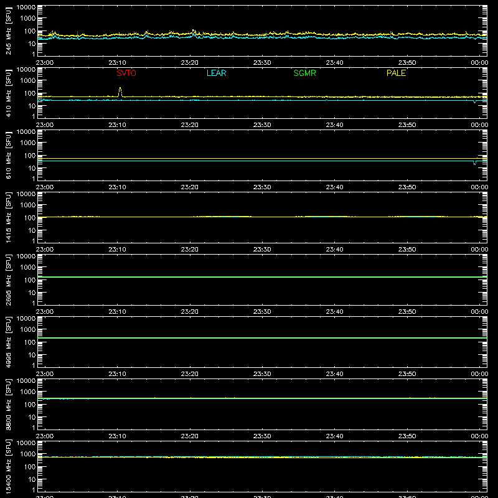
Task: Click the 23:00 tick label under 8800 MHz plot
Action: [45, 436]
